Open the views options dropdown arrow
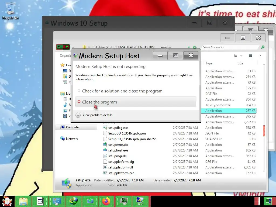The height and width of the screenshot is (207, 276). 241,56
